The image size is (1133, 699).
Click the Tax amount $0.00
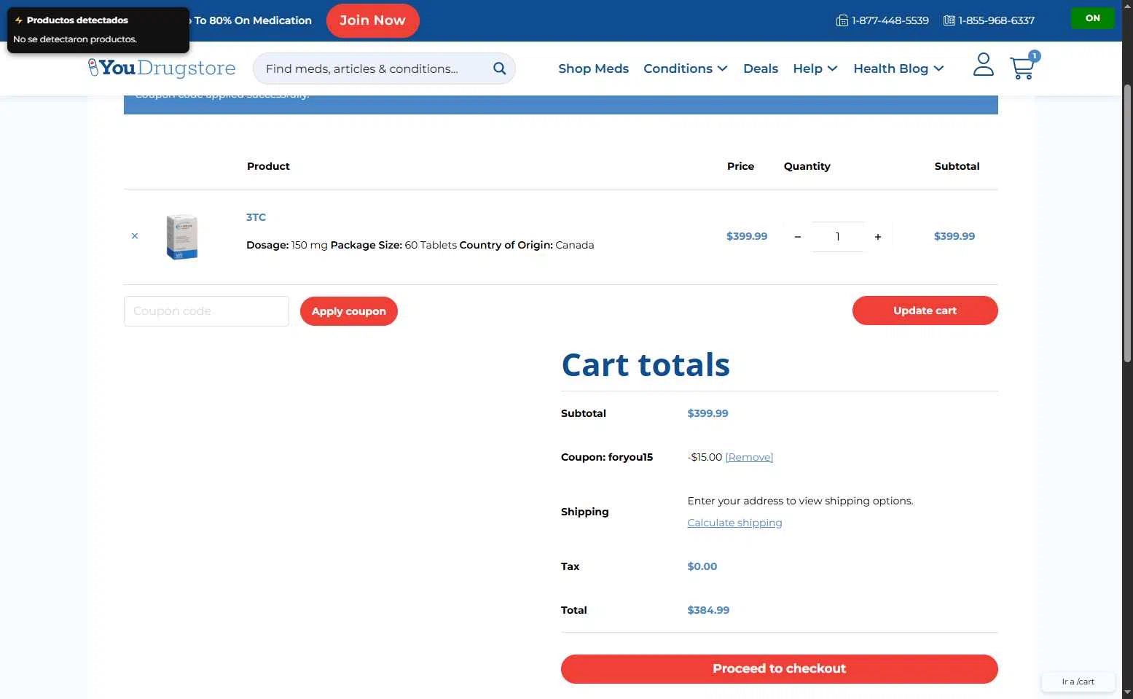pyautogui.click(x=702, y=566)
